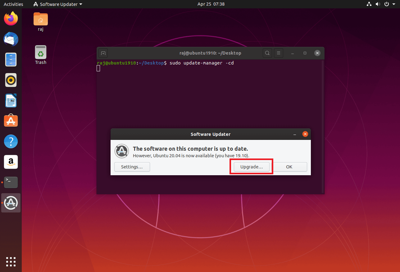
Task: Show Applications grid in the dock
Action: point(11,262)
